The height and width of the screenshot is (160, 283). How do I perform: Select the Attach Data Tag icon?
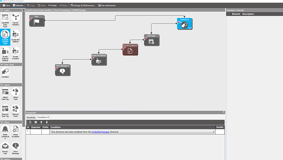[5, 94]
